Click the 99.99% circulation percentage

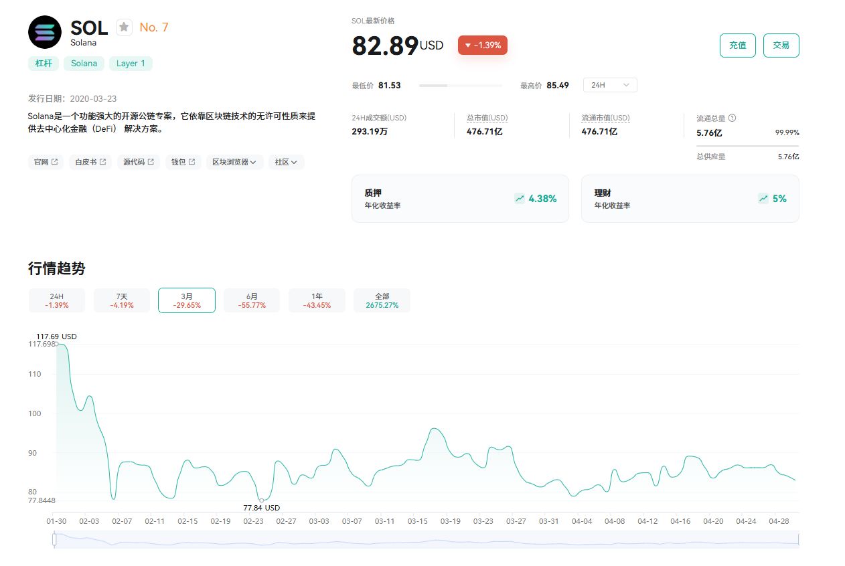[x=787, y=132]
